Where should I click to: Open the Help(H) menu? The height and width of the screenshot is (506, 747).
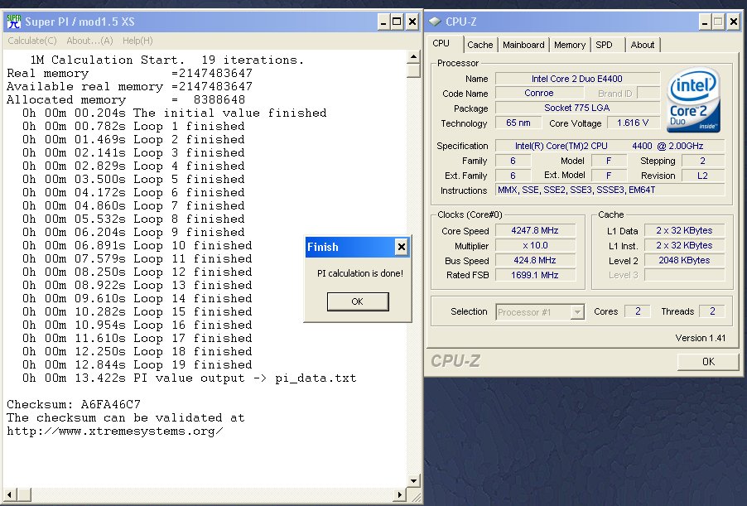click(137, 41)
